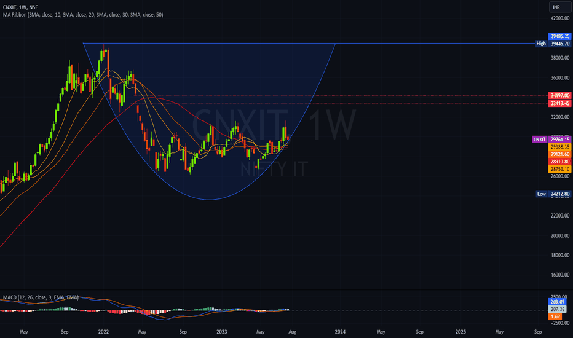Click the 29388.35 moving average label

[x=559, y=146]
